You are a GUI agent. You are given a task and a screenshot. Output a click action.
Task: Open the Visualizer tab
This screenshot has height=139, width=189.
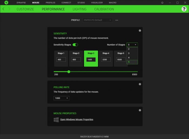[97, 2]
